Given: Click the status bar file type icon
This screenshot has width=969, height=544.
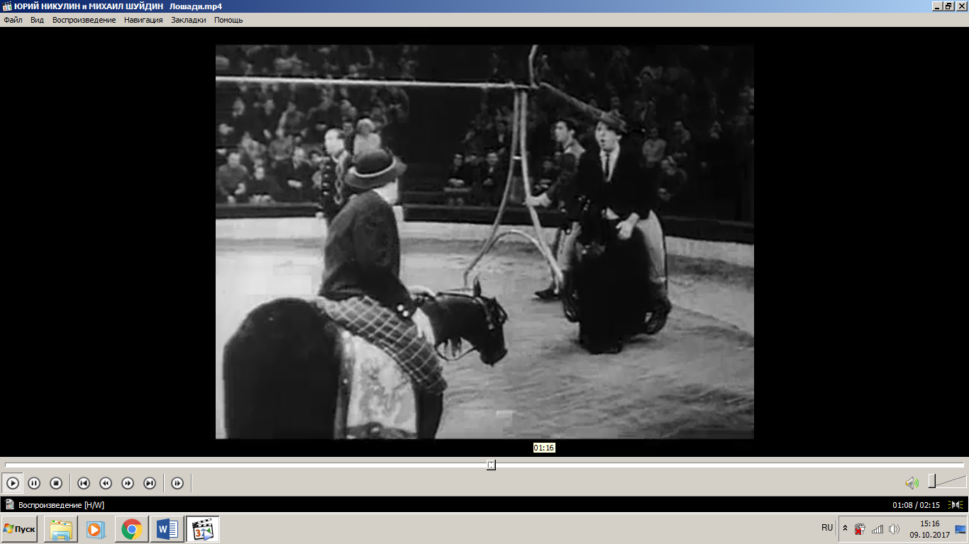Looking at the screenshot, I should pyautogui.click(x=10, y=505).
